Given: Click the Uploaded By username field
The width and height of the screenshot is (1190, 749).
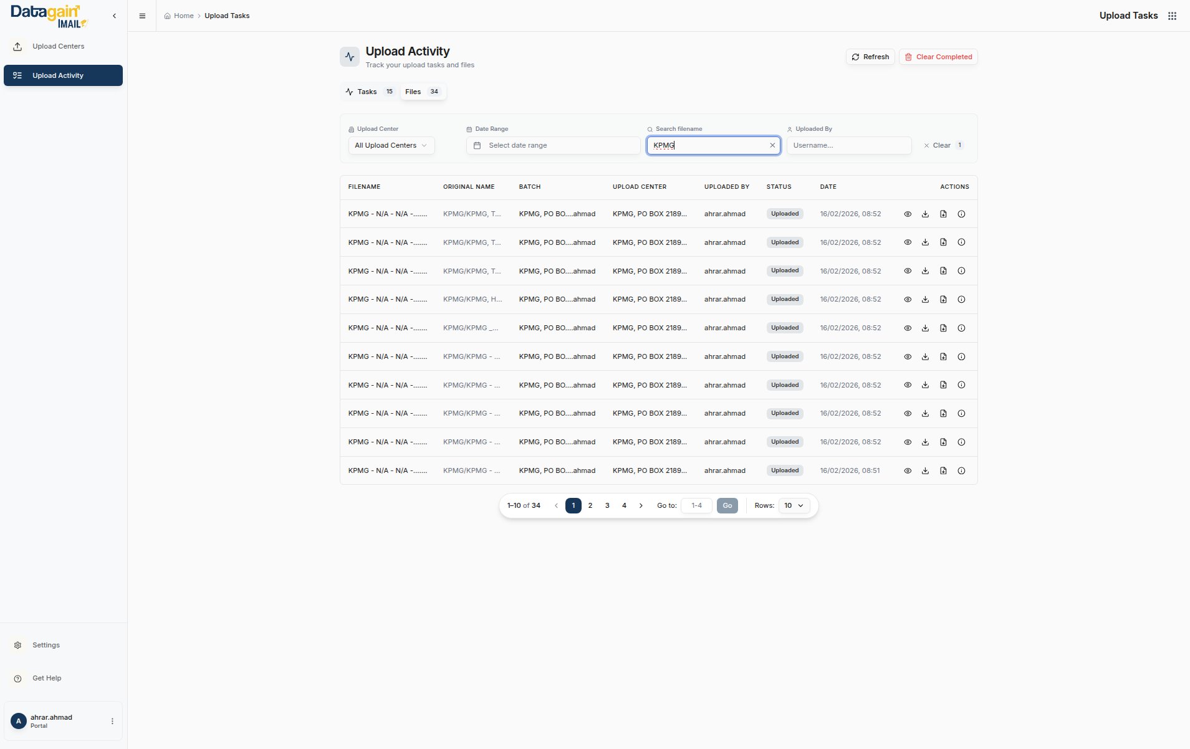Looking at the screenshot, I should tap(848, 145).
